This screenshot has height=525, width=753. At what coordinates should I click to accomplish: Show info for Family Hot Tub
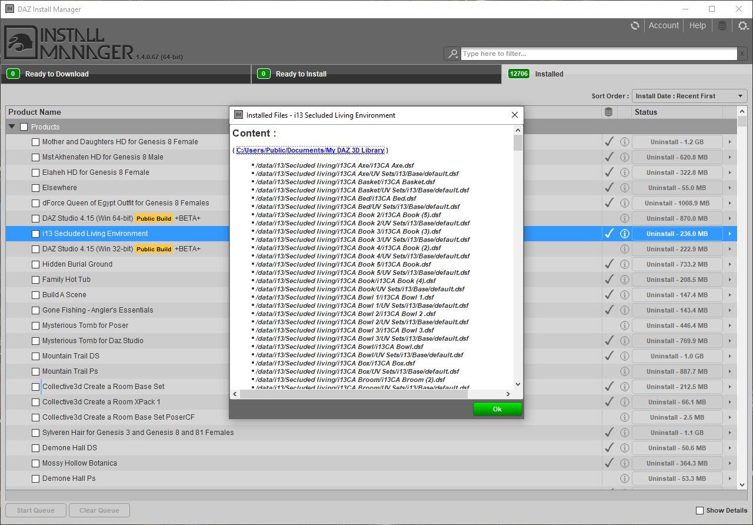click(625, 280)
